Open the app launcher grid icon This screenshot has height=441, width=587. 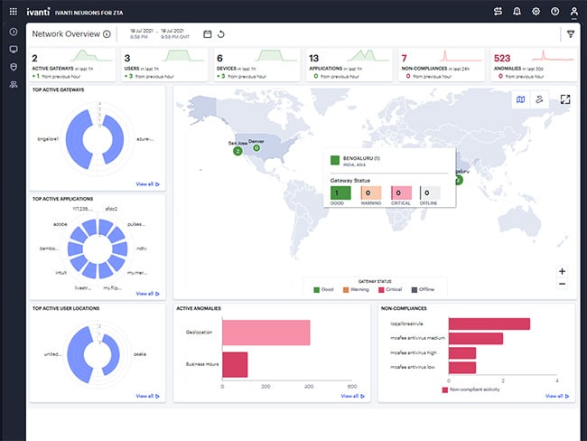click(x=14, y=12)
